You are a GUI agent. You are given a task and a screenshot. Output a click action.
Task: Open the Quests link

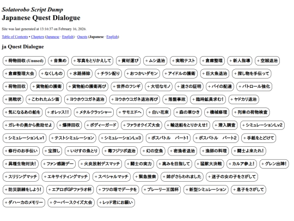pos(82,37)
